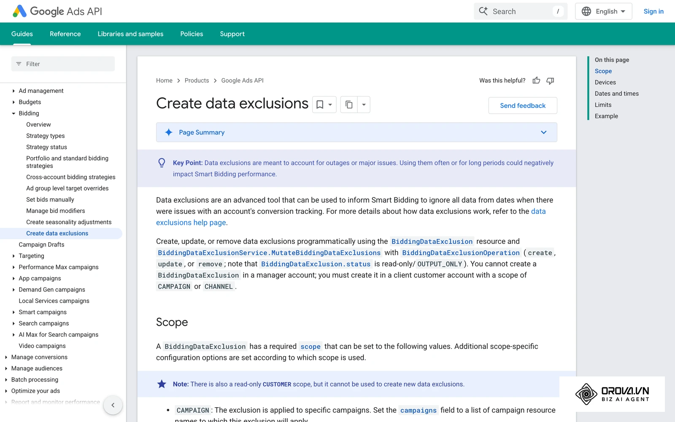The image size is (675, 422).
Task: Open Manage bid modifiers page
Action: [55, 211]
